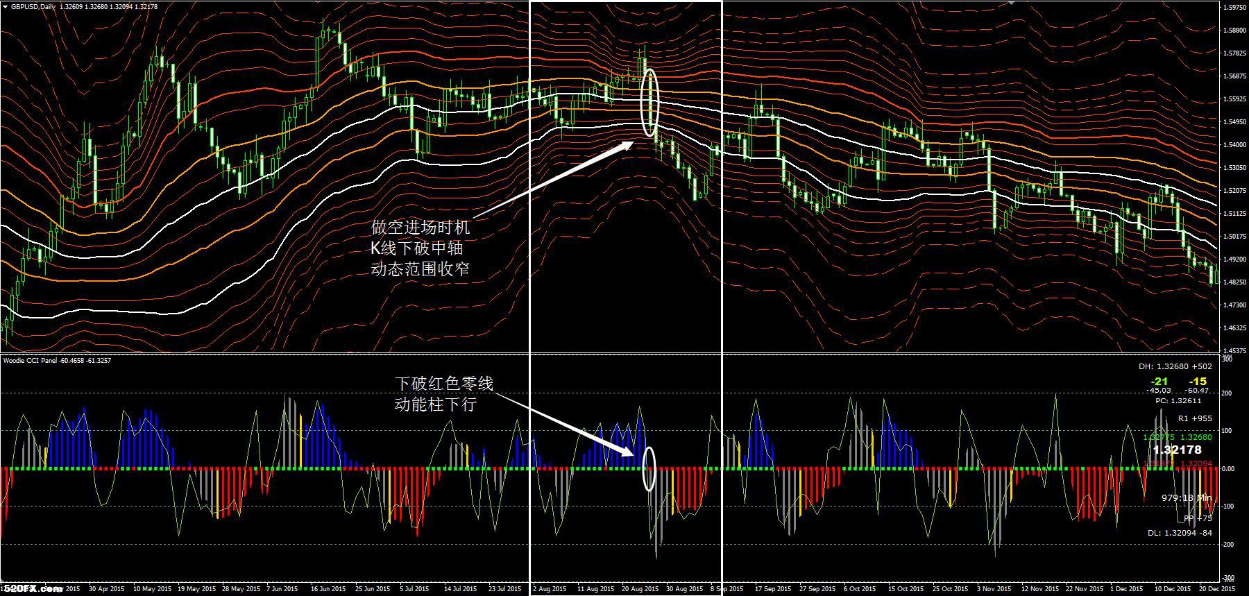Screen dimensions: 1249x596
Task: Click date label 23 Jul 2015
Action: (x=505, y=589)
